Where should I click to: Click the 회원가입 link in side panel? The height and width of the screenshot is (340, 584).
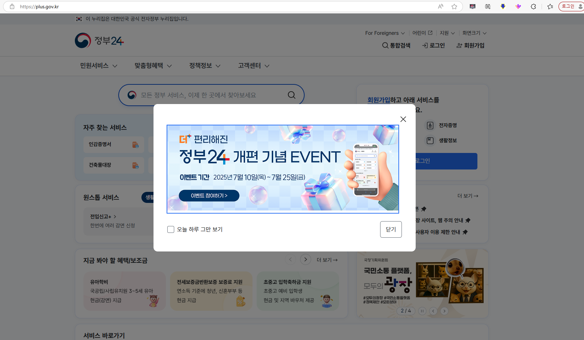pos(379,100)
